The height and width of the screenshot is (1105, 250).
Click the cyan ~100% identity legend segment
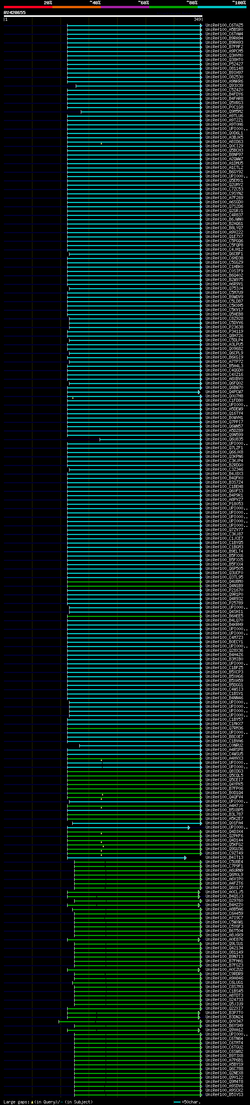[222, 7]
